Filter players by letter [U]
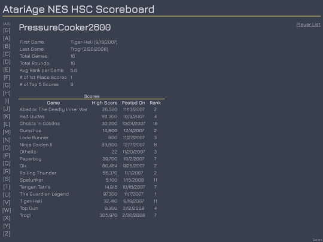This screenshot has height=242, width=323. coord(7,195)
